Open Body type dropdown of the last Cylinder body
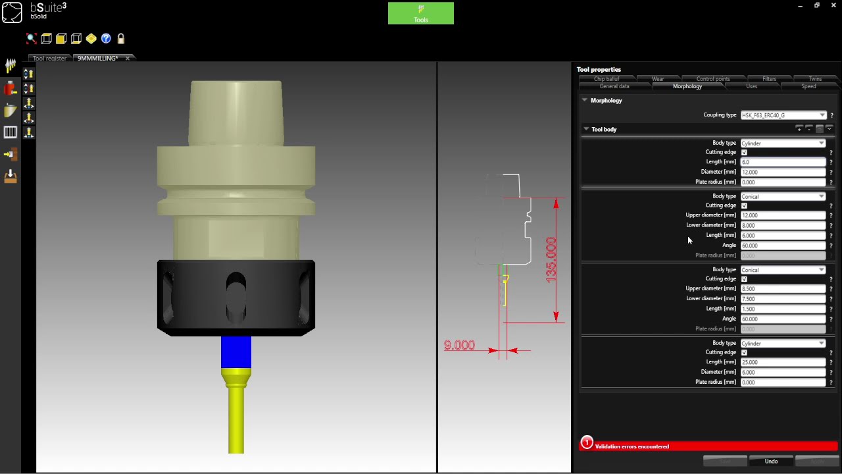 (x=783, y=343)
